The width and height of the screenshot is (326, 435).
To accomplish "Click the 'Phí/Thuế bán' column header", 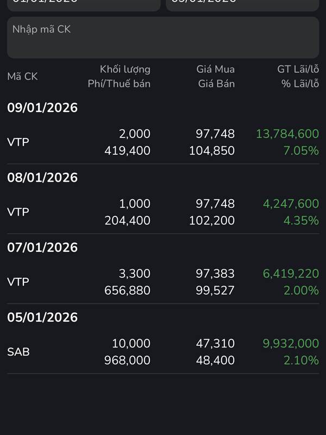I will [119, 84].
